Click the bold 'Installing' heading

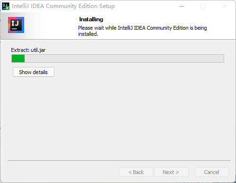click(91, 19)
